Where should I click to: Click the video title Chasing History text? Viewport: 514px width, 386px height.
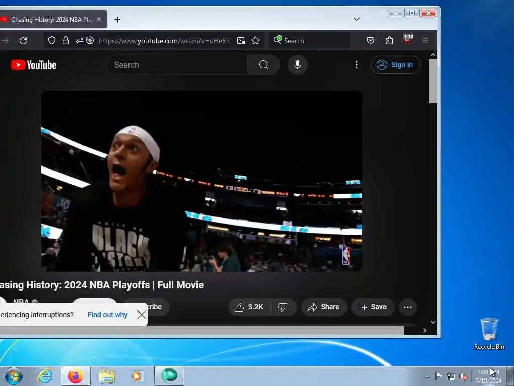(101, 285)
